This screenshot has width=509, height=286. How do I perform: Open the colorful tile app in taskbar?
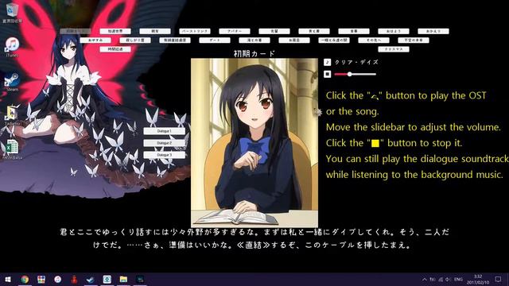click(41, 279)
